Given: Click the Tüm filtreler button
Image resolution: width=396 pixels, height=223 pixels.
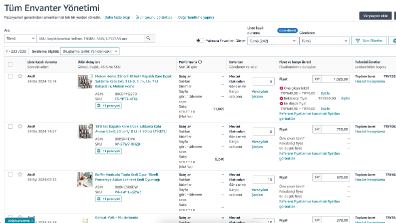Looking at the screenshot, I should 369,40.
